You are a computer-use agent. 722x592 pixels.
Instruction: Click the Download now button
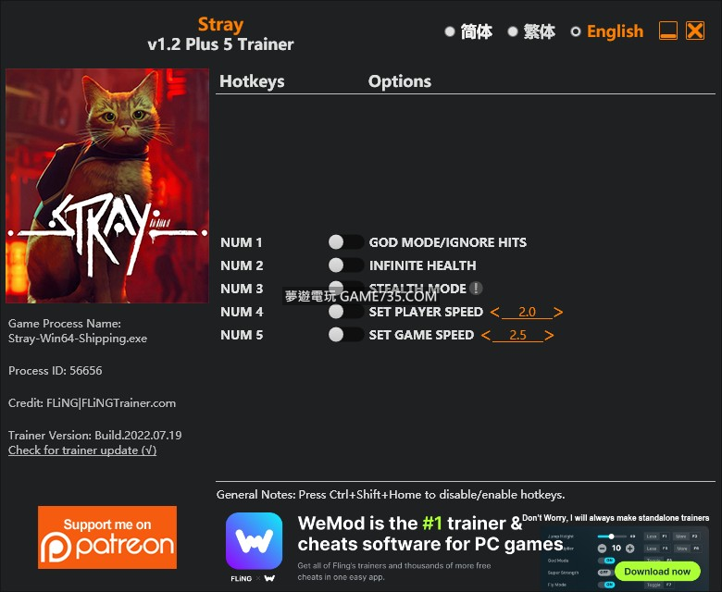click(657, 572)
